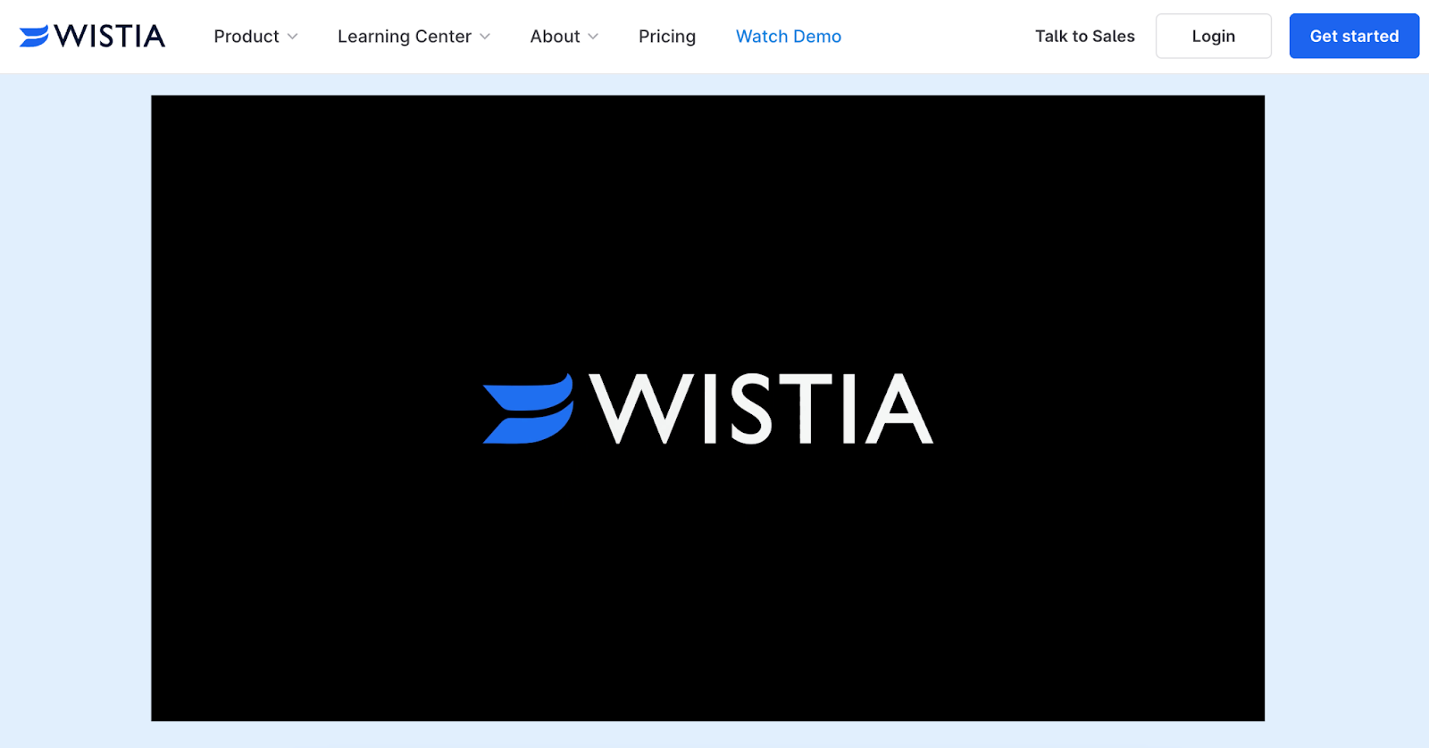Click the Wistia logo in header

[92, 36]
